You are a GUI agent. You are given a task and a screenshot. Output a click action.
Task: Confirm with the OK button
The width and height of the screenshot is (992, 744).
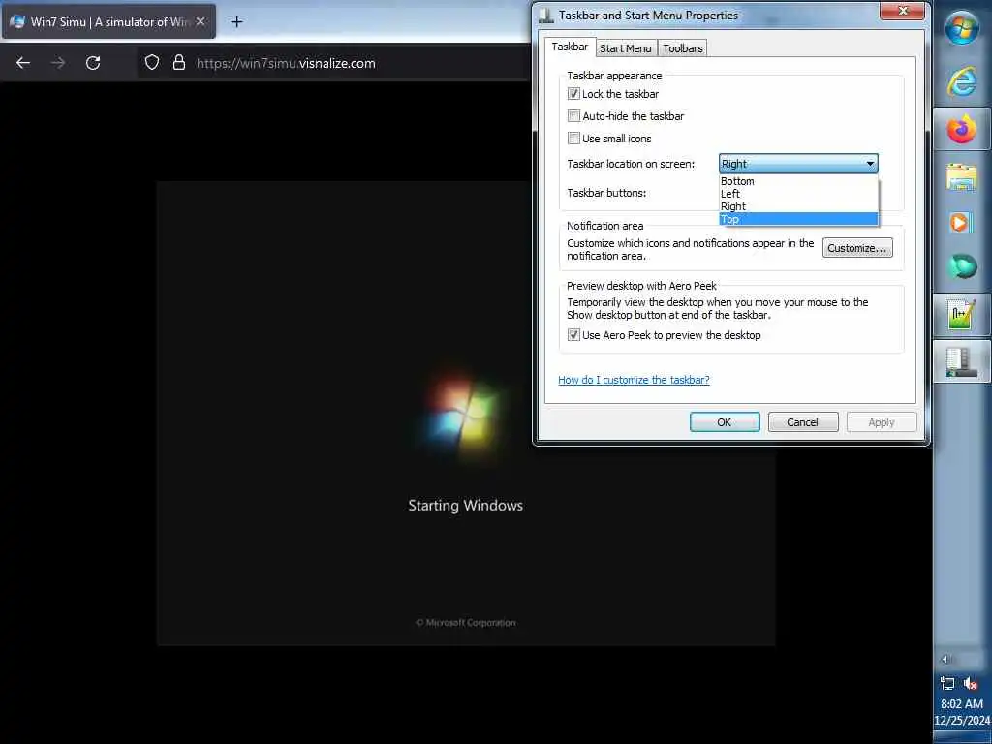point(725,422)
